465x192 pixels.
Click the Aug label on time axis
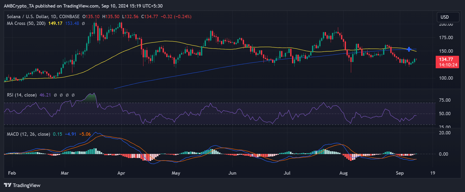click(343, 173)
